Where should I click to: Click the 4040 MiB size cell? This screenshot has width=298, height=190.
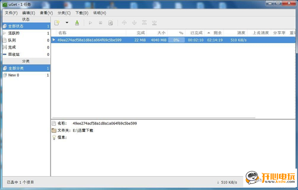pyautogui.click(x=159, y=40)
